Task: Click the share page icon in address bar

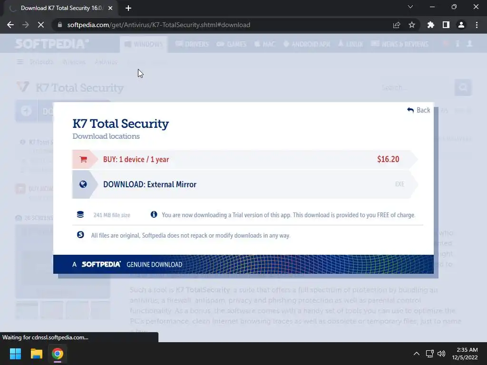Action: click(x=397, y=25)
